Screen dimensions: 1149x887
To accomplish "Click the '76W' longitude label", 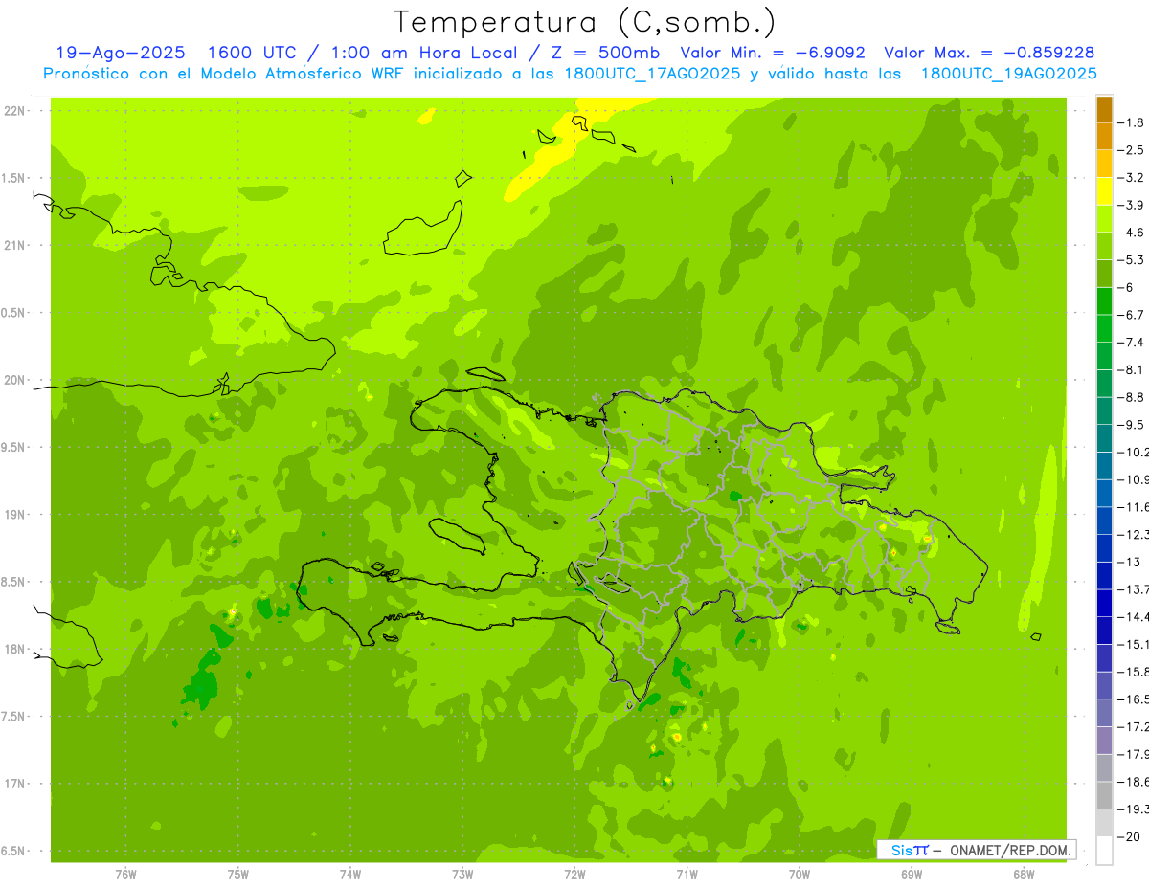I will [x=125, y=875].
